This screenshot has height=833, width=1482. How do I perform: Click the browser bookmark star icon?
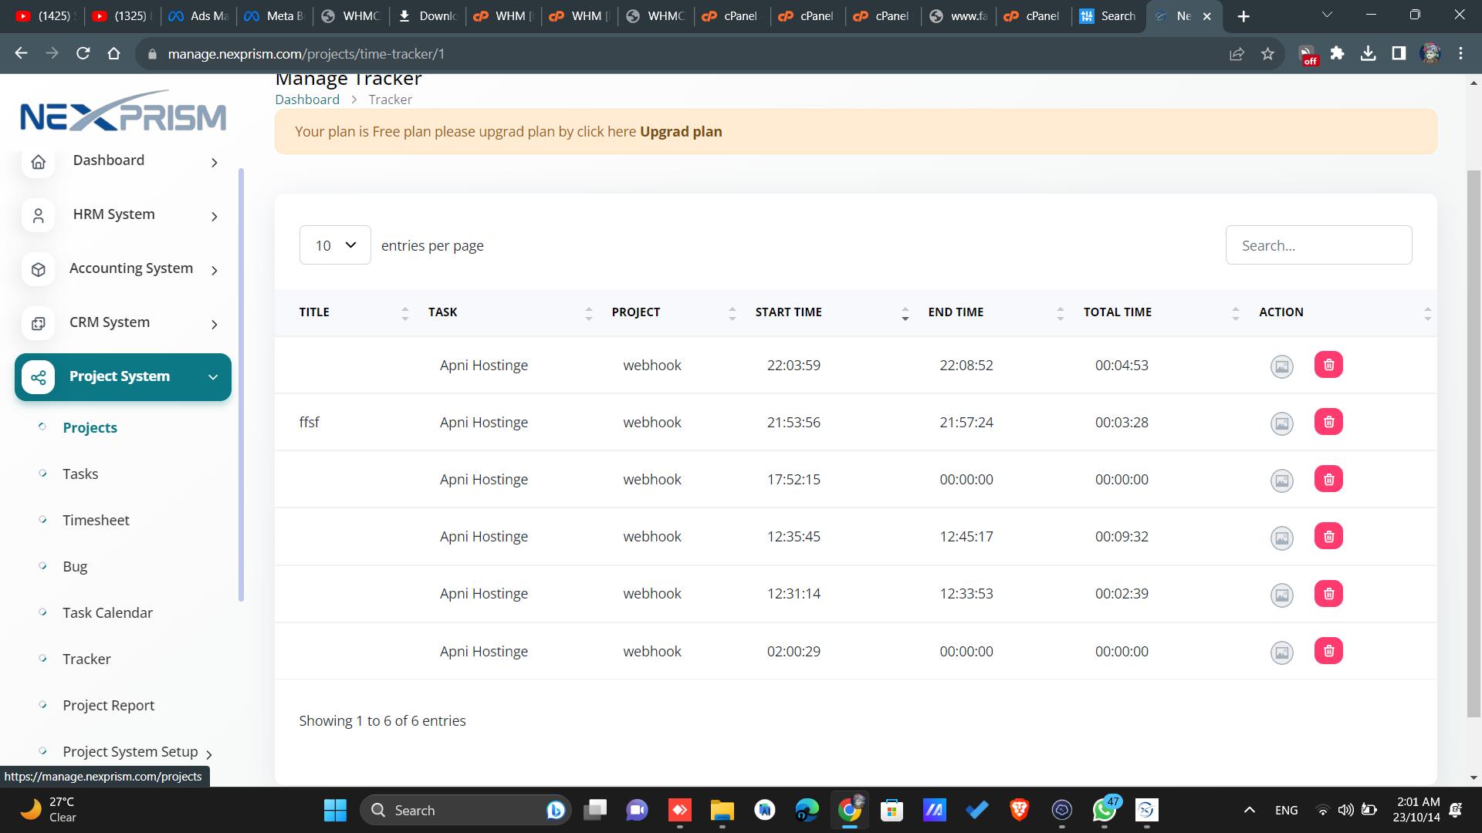pos(1267,54)
